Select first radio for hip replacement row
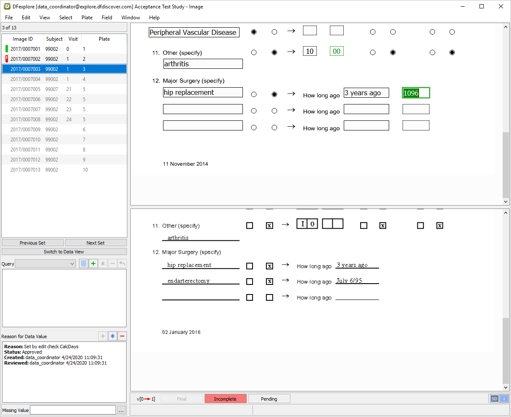The width and height of the screenshot is (511, 417). point(254,94)
